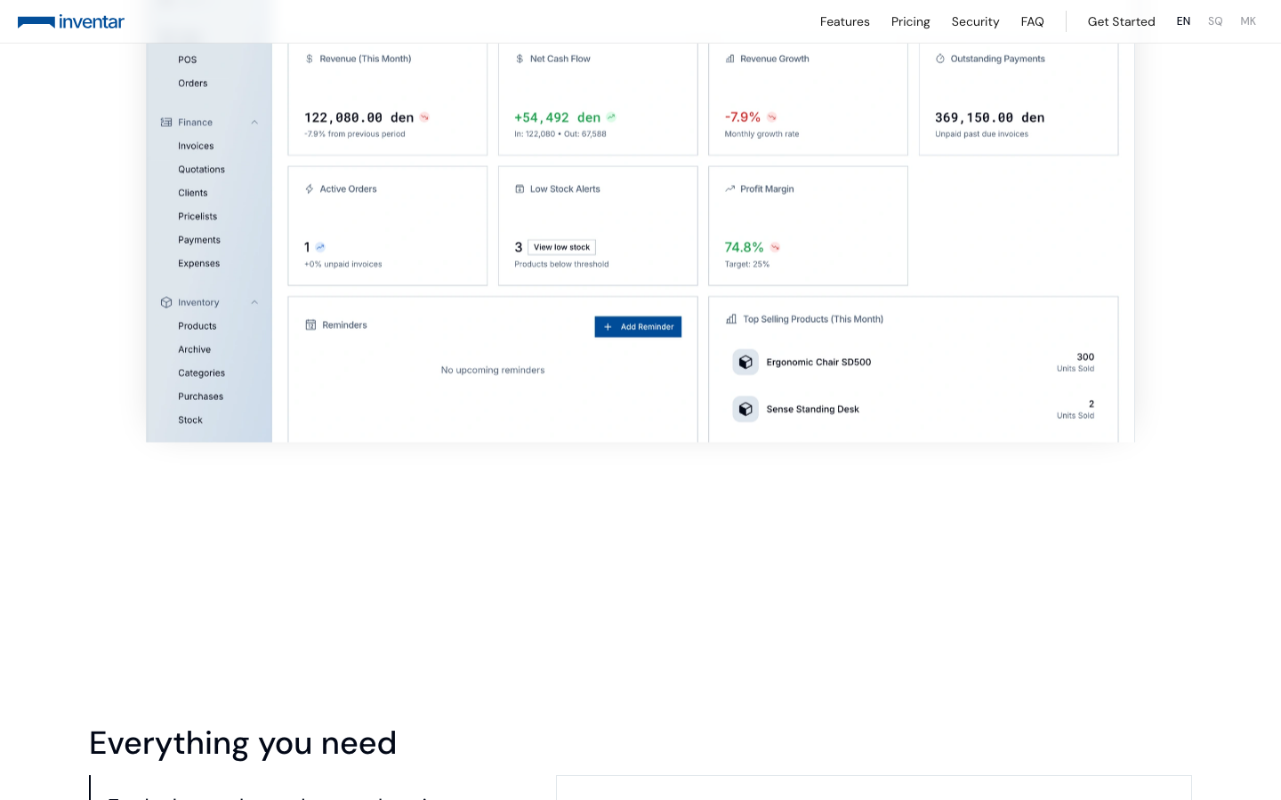Open Clients in the sidebar
Viewport: 1281px width, 800px height.
[x=192, y=193]
